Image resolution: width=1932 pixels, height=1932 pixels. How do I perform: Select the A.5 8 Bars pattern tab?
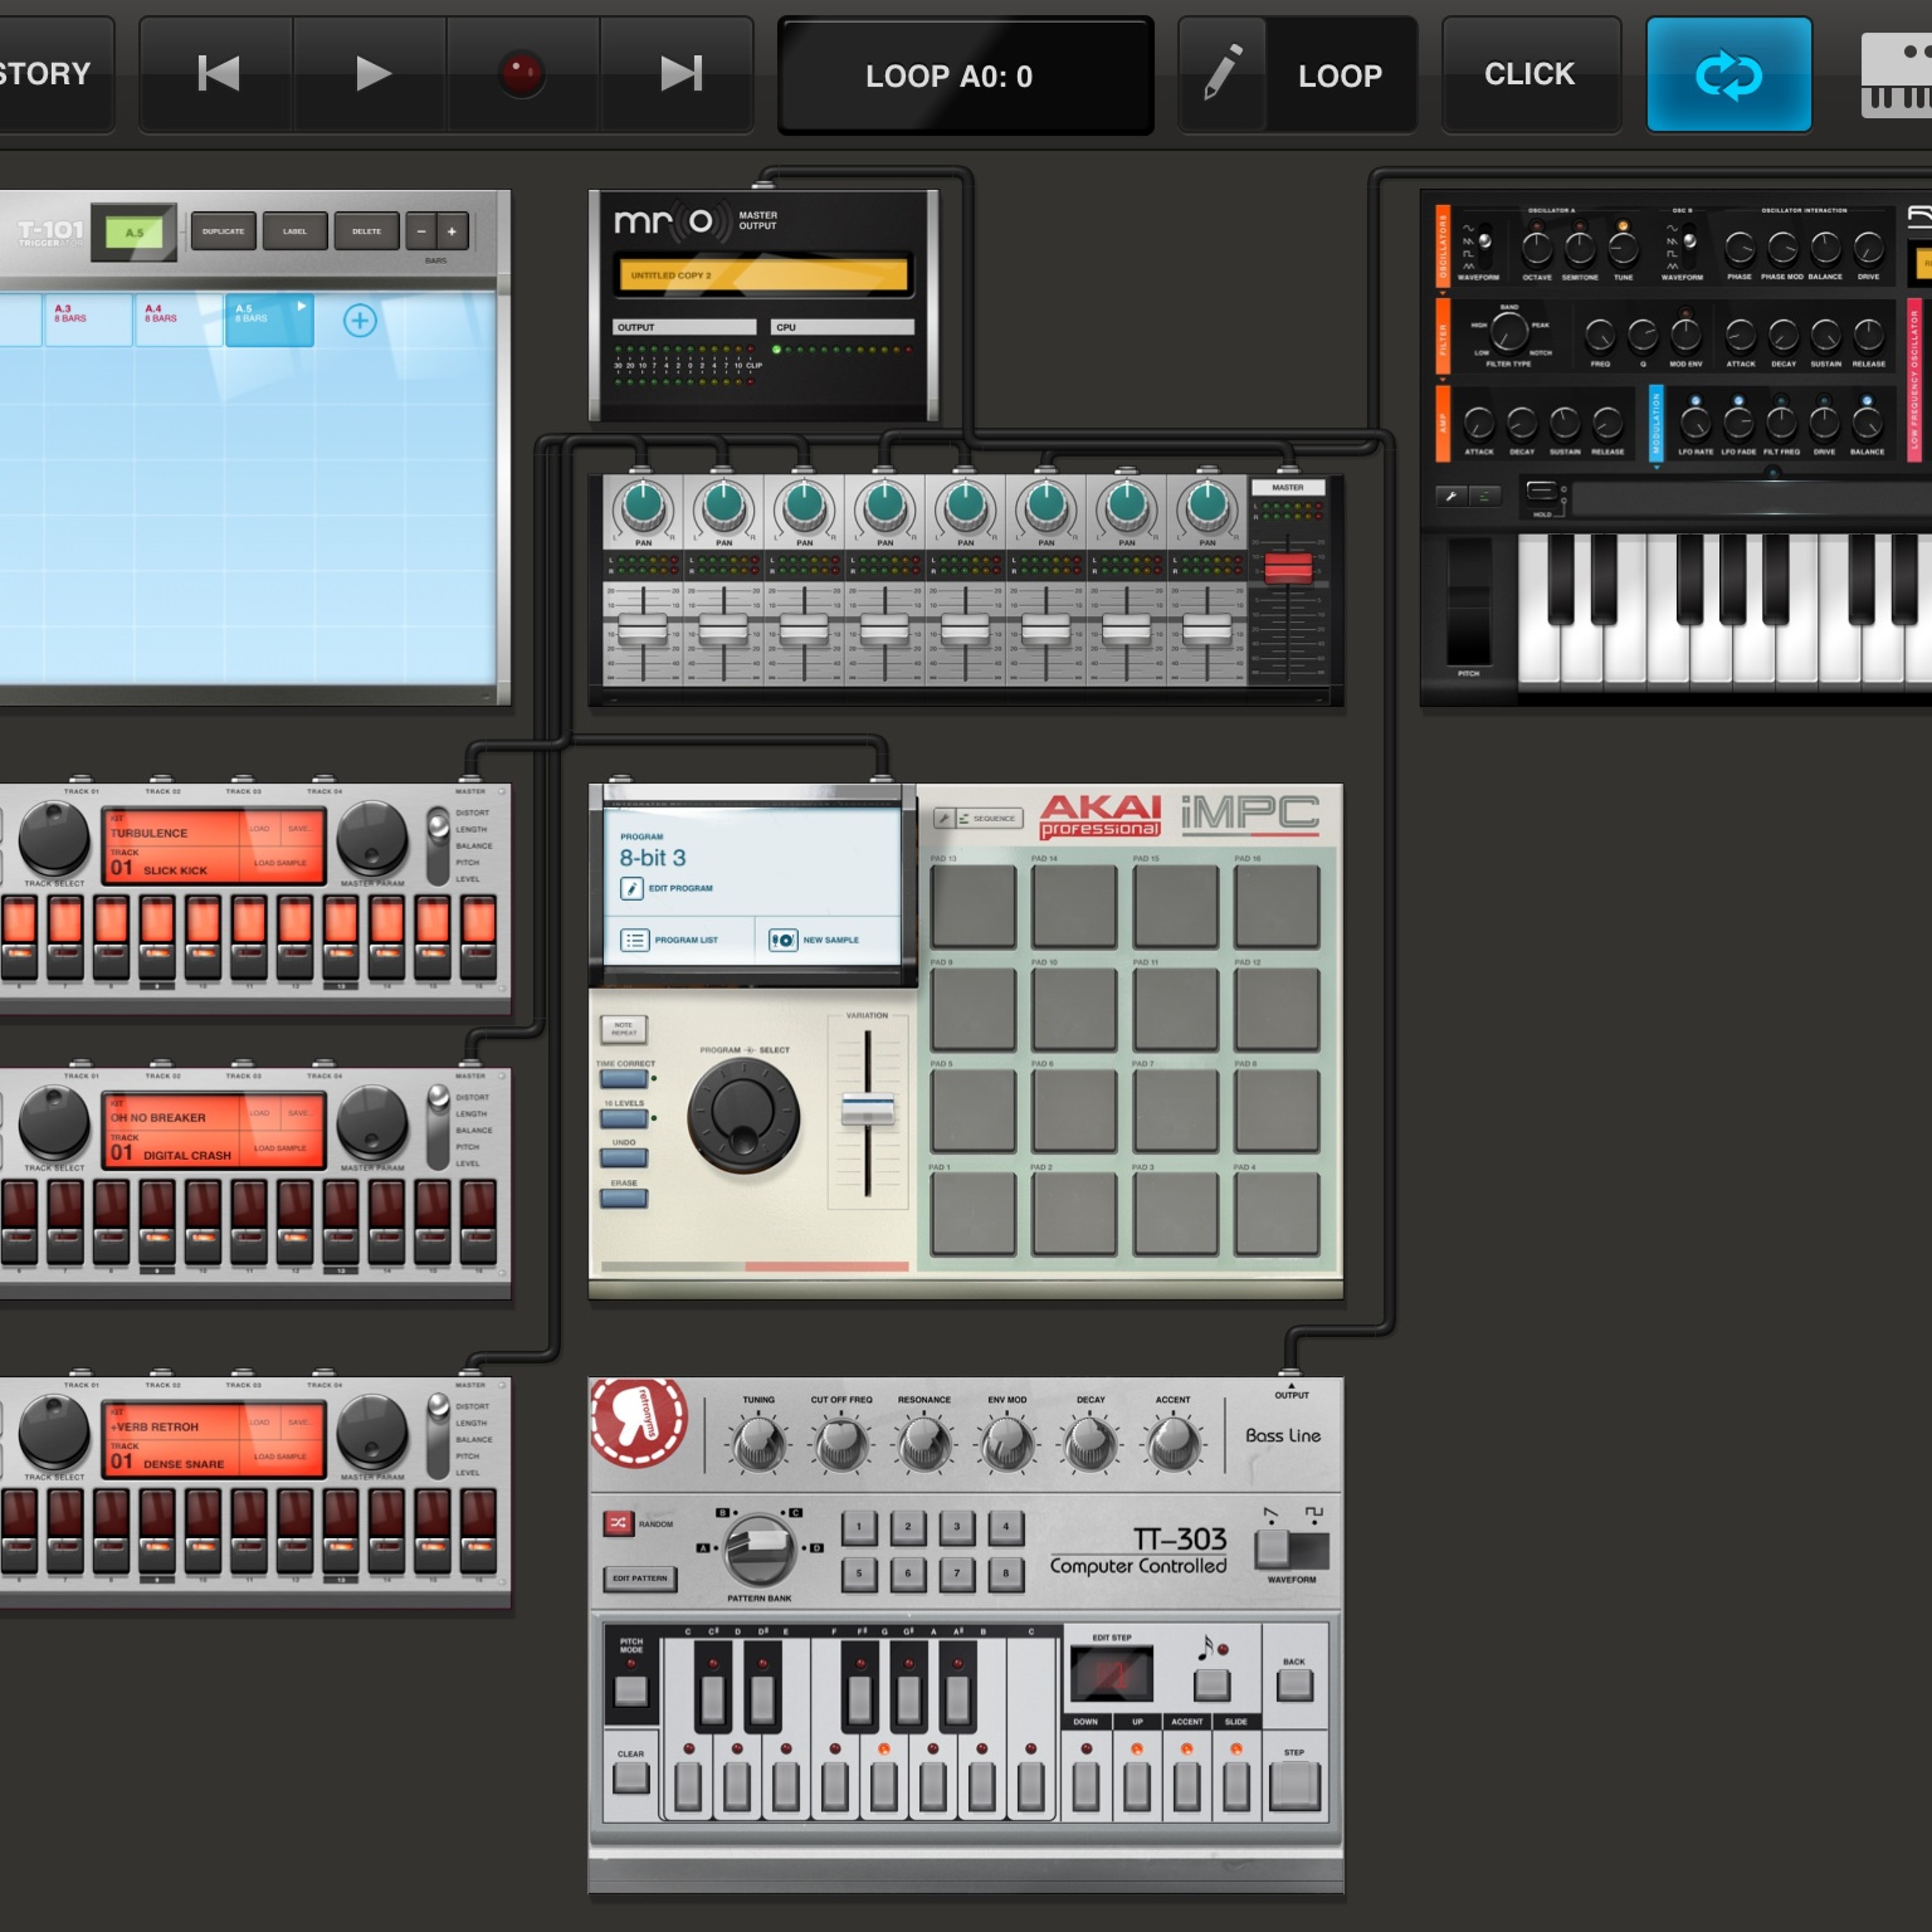270,320
